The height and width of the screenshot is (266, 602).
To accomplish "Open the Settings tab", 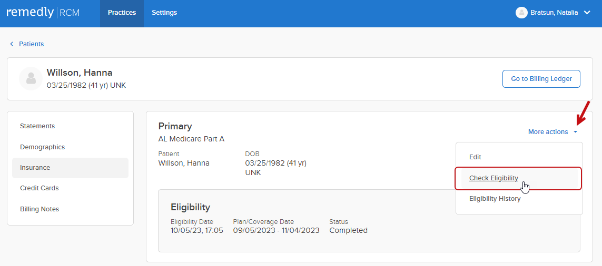I will (x=164, y=13).
